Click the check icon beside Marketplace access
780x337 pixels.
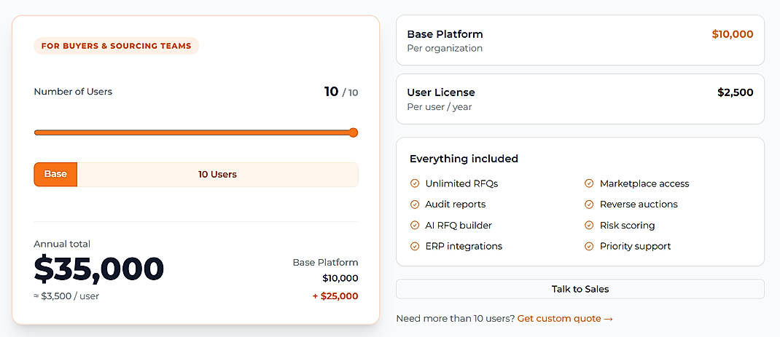(589, 183)
